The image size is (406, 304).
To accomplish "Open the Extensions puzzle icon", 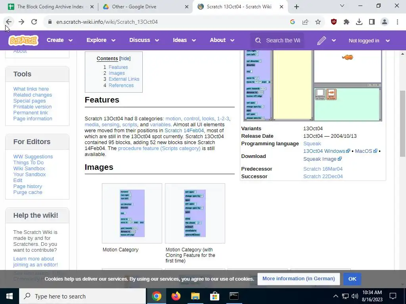I will [347, 22].
